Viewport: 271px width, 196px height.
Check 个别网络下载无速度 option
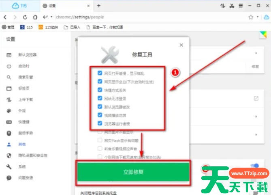pos(100,157)
